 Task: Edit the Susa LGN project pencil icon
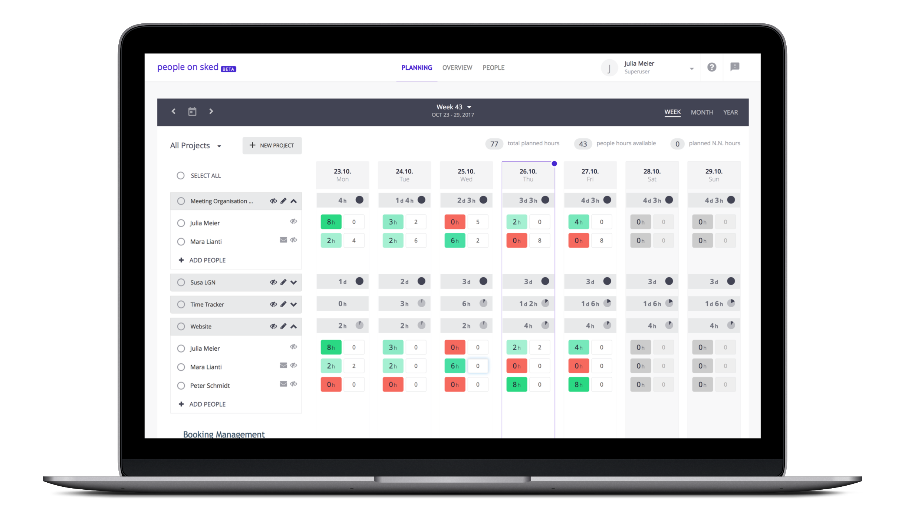click(283, 282)
